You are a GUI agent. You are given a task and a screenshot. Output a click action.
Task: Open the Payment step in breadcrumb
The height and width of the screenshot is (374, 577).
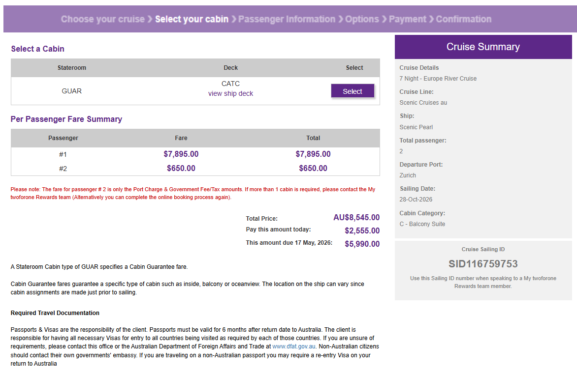407,19
